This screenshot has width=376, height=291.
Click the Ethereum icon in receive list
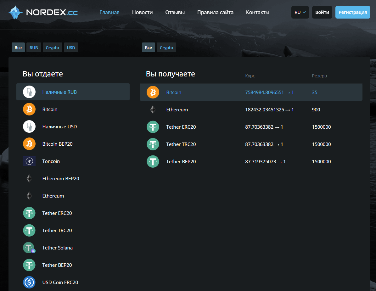coord(153,110)
